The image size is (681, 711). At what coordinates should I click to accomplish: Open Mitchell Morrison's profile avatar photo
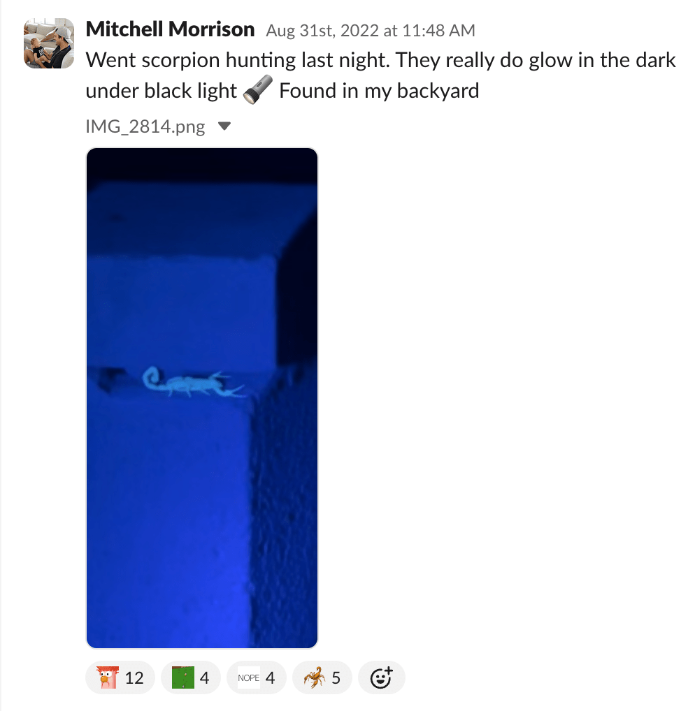(49, 43)
